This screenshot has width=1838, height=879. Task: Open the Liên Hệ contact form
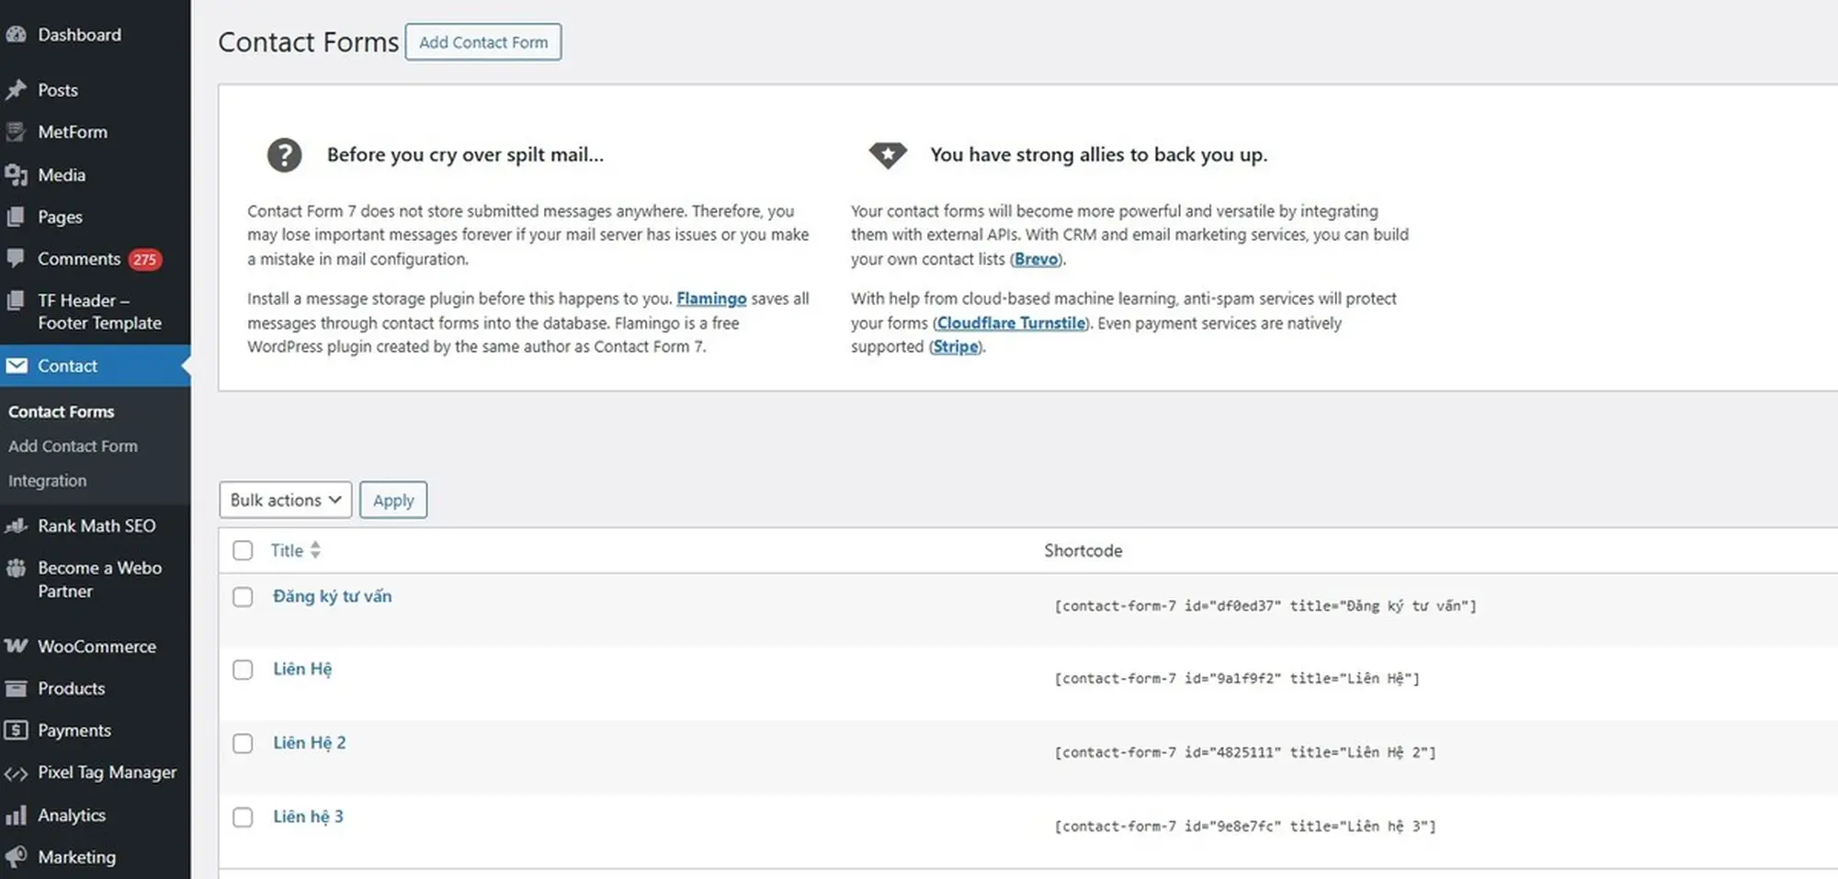click(x=302, y=669)
